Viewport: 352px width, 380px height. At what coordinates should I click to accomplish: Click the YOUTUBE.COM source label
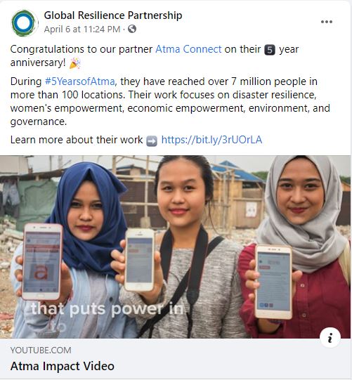[x=41, y=350]
